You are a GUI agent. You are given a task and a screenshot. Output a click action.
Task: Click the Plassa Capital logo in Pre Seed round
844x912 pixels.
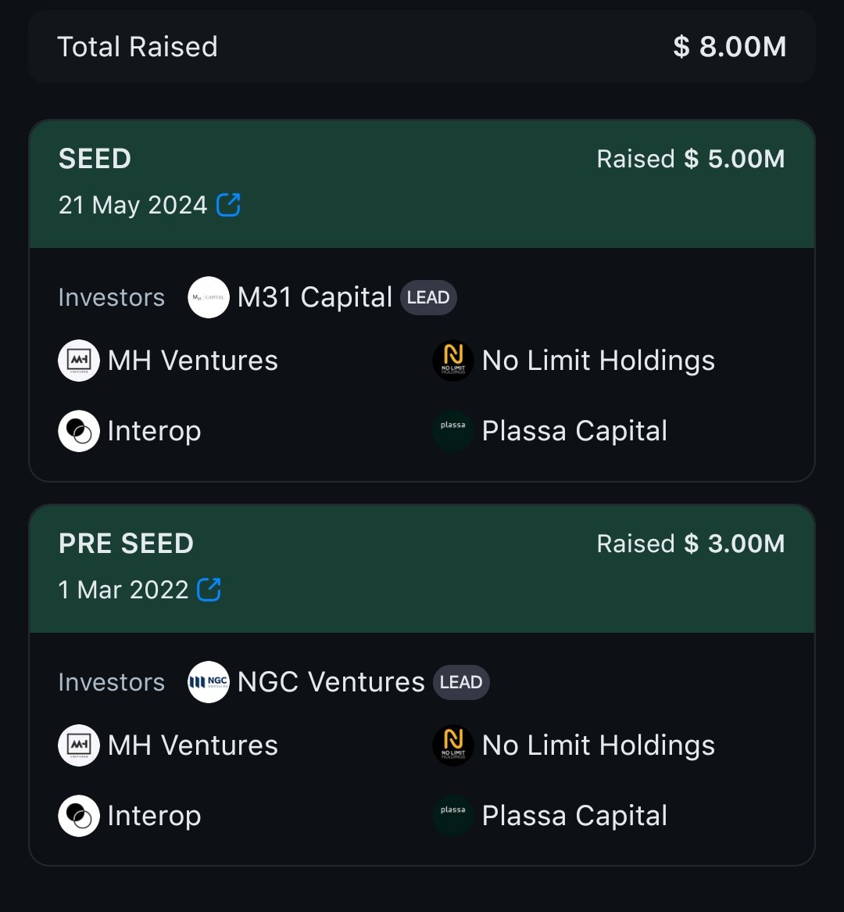452,816
